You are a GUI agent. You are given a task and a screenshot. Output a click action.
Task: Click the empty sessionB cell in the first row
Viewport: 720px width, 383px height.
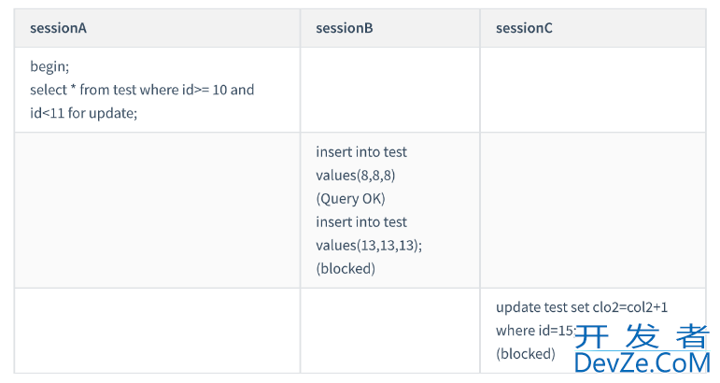point(390,90)
